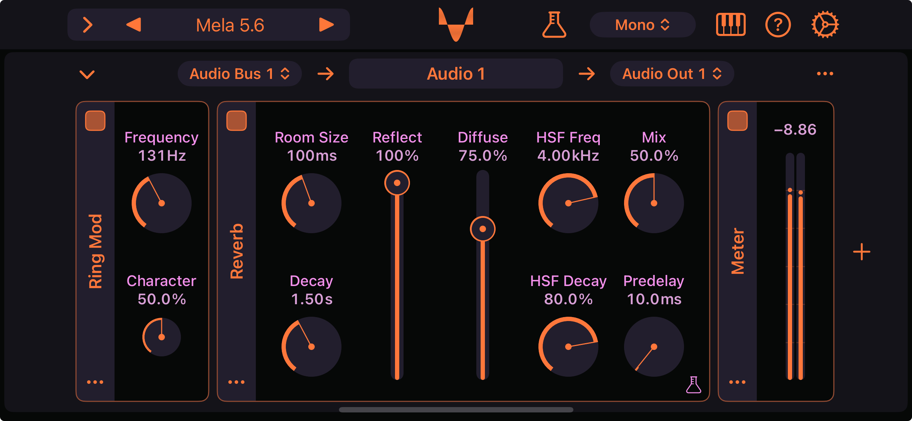Collapse the channel strip with the chevron

point(87,74)
